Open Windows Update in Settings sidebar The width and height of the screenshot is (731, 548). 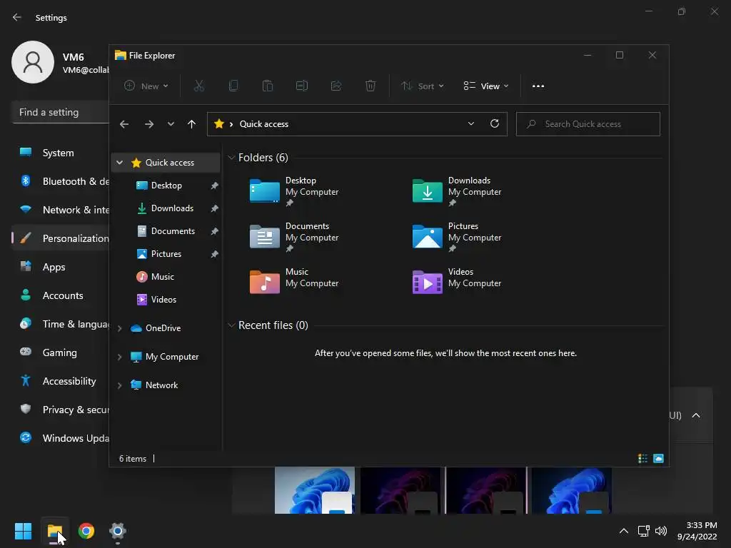61,438
